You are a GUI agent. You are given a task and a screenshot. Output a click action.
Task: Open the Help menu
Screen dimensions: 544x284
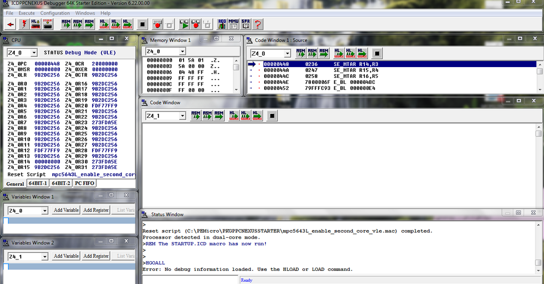[x=106, y=13]
